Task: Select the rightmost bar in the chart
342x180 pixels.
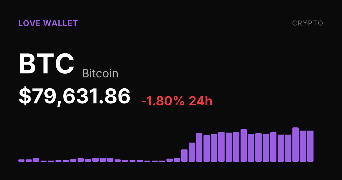Action: [310, 146]
